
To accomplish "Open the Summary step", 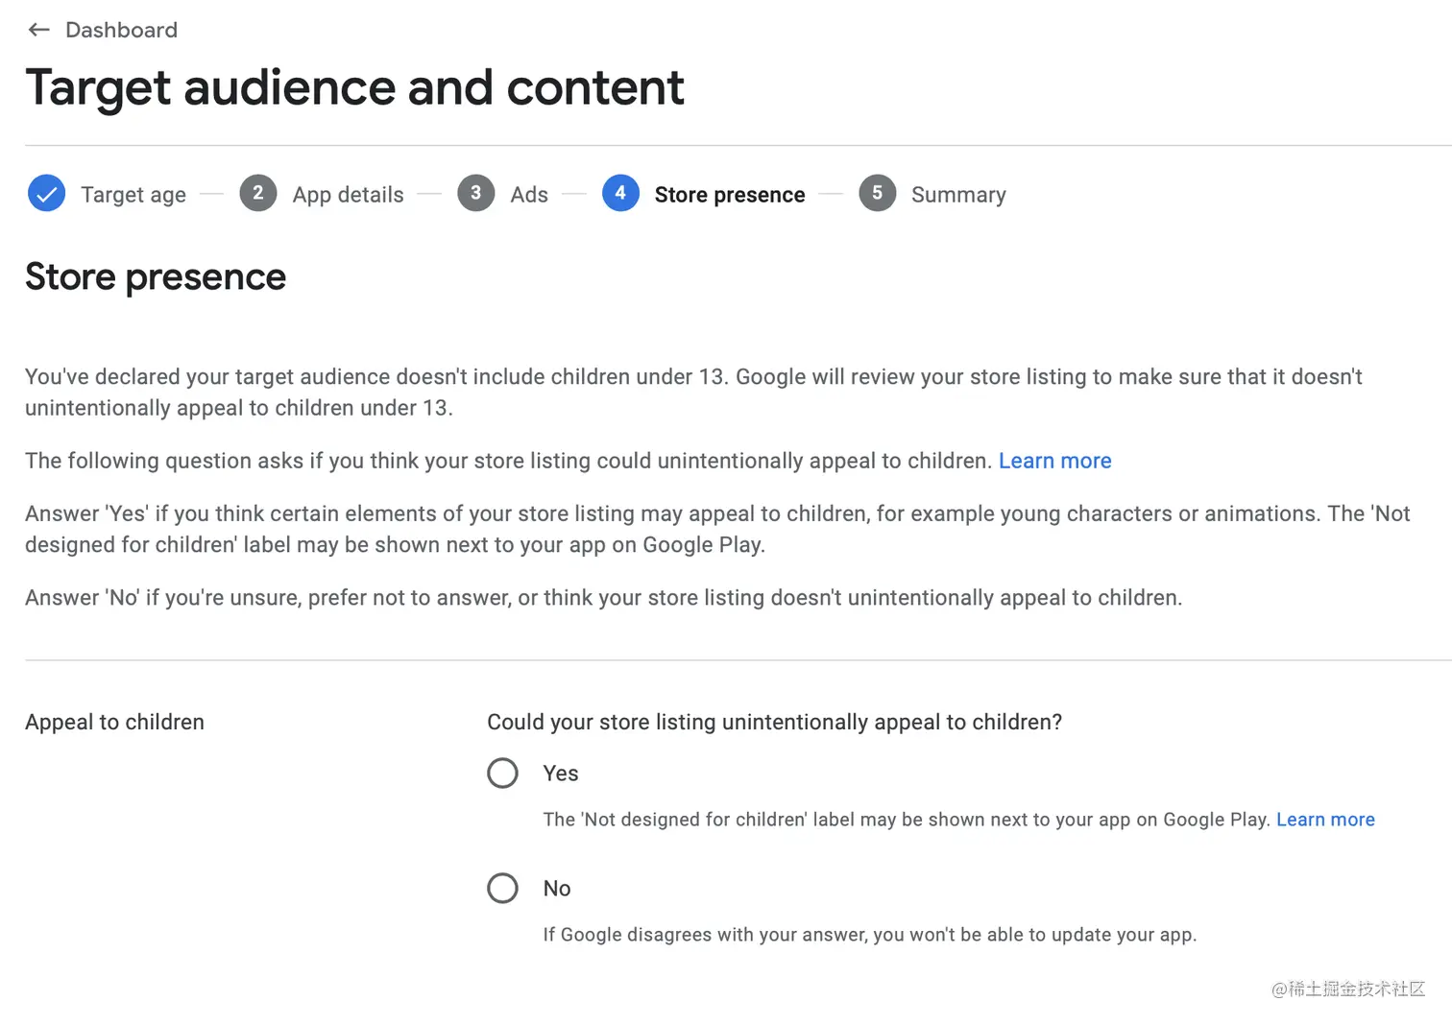I will pyautogui.click(x=958, y=195).
